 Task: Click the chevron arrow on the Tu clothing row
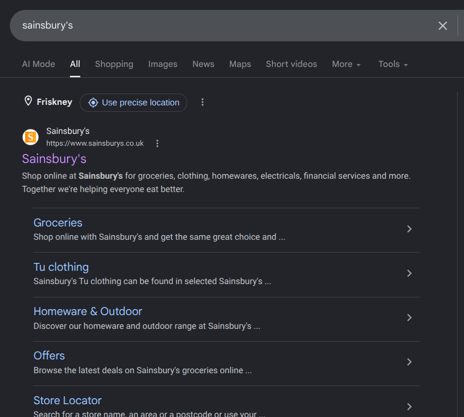coord(409,273)
